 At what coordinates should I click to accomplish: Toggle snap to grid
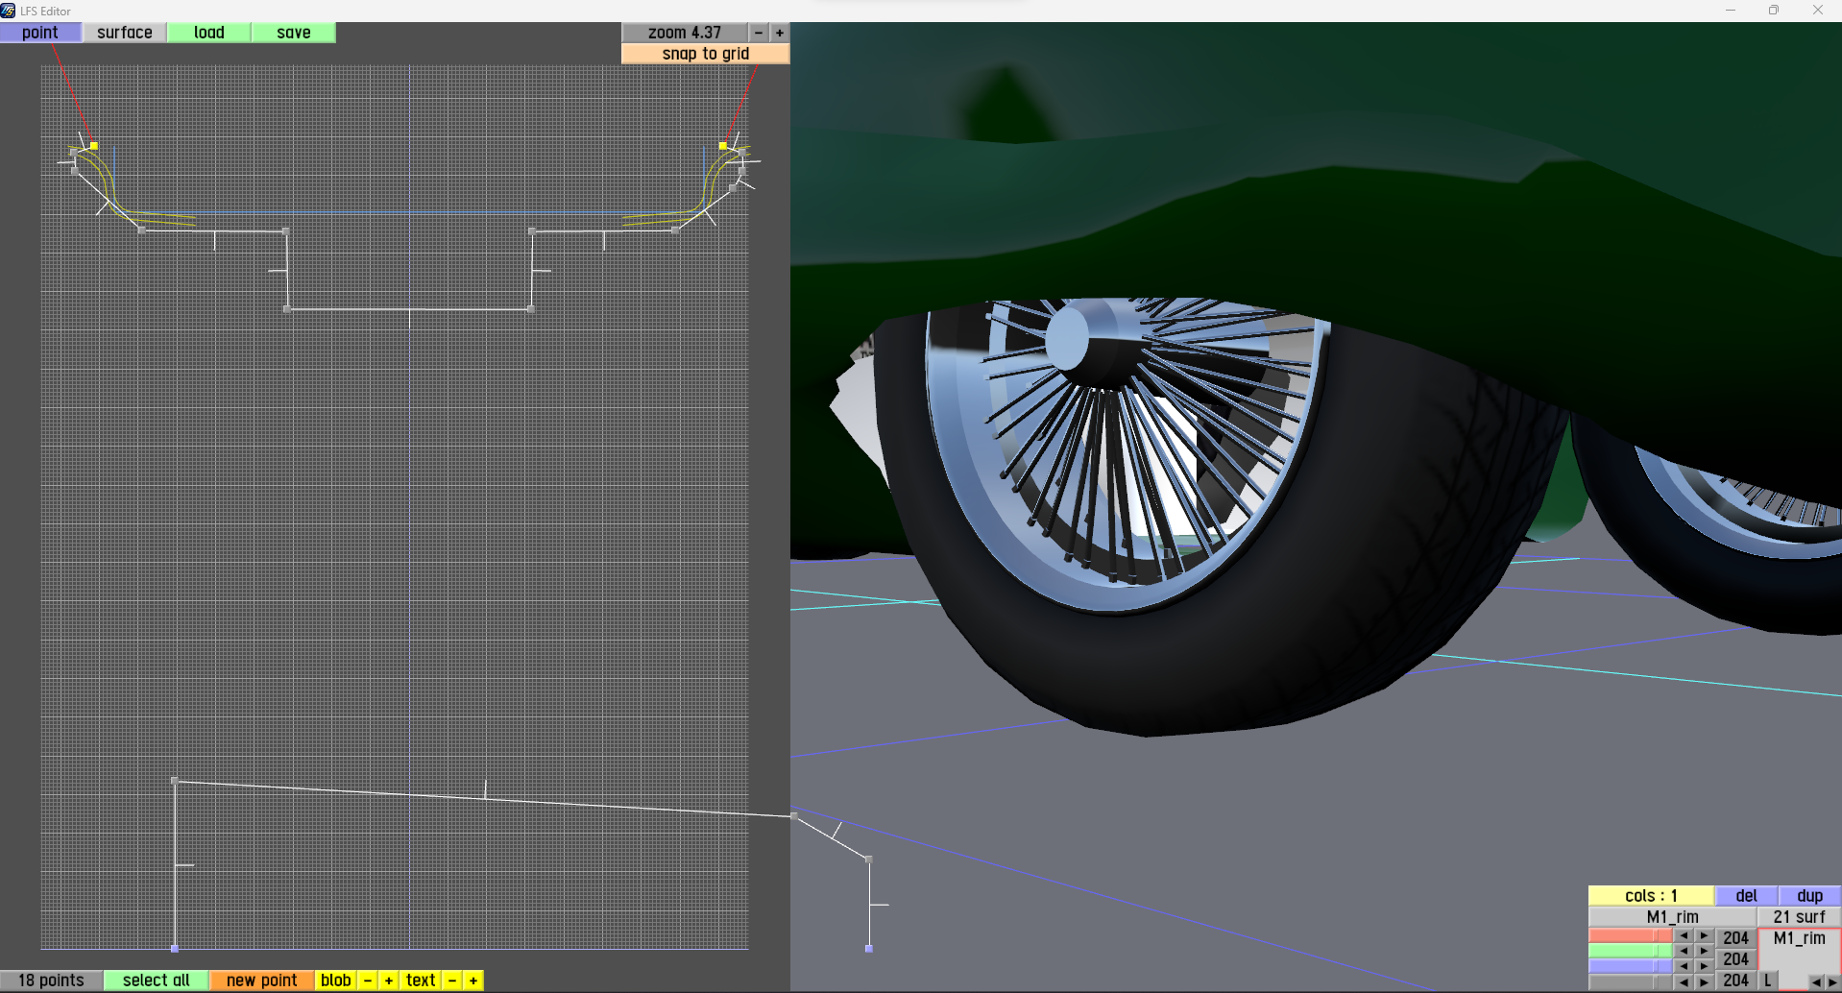click(706, 54)
